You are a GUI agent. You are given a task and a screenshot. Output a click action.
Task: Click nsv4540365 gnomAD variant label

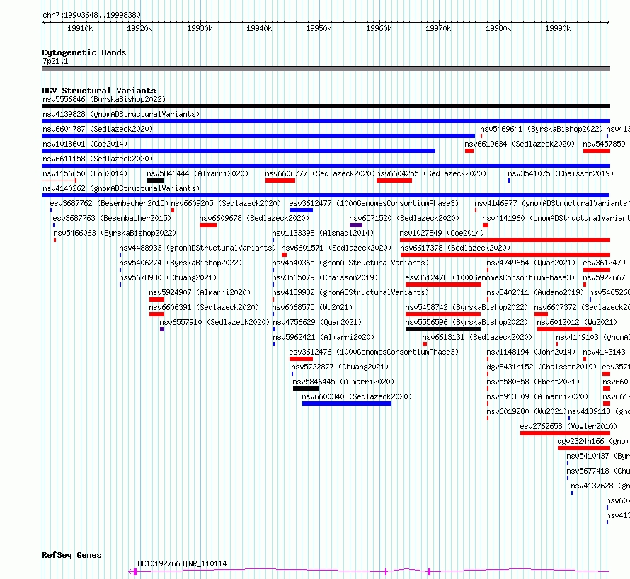pos(350,263)
